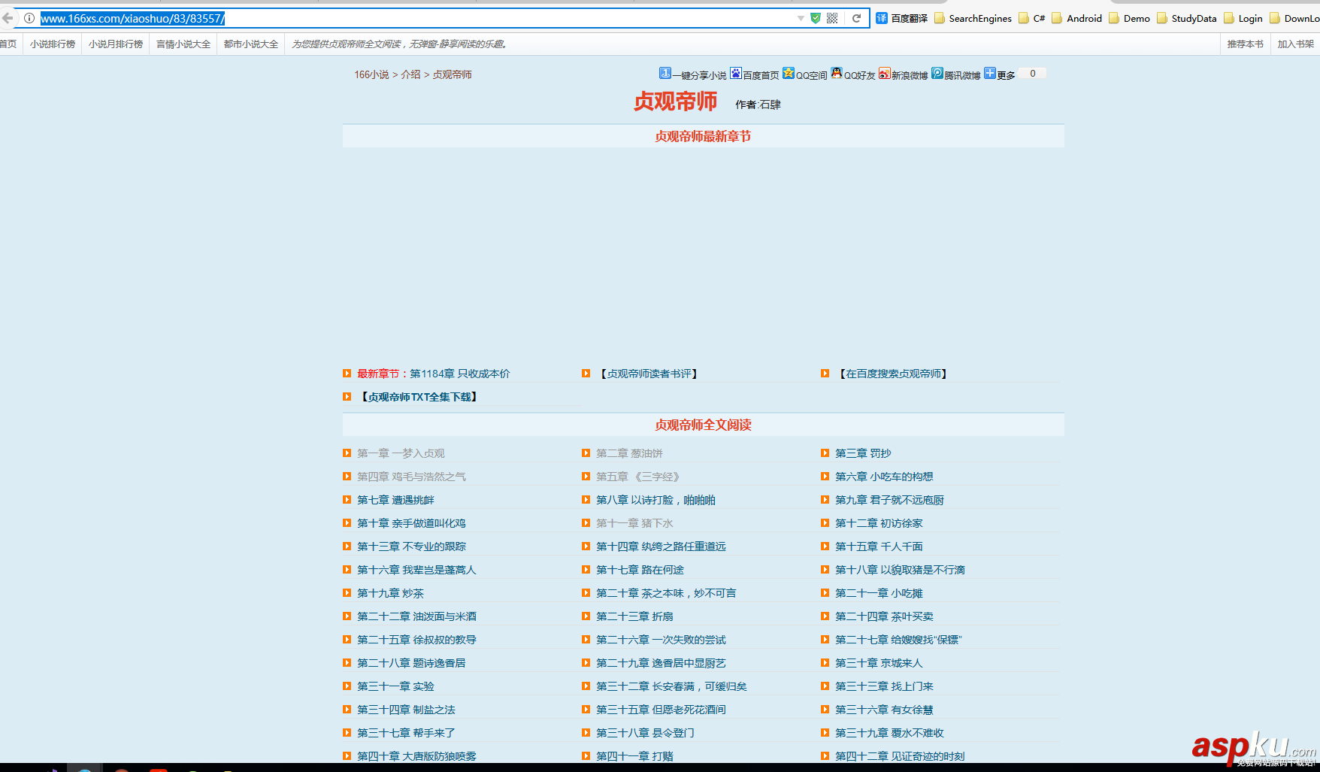Screen dimensions: 1320x772
Task: Click the site info icon in address bar
Action: [x=29, y=18]
